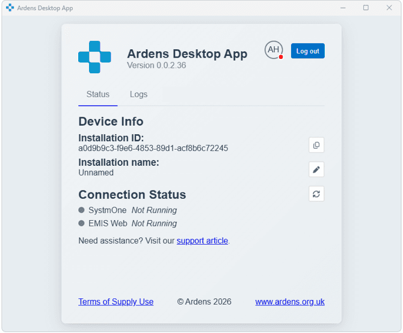Refresh the connection status
Screen dimensions: 403x333
coord(316,194)
